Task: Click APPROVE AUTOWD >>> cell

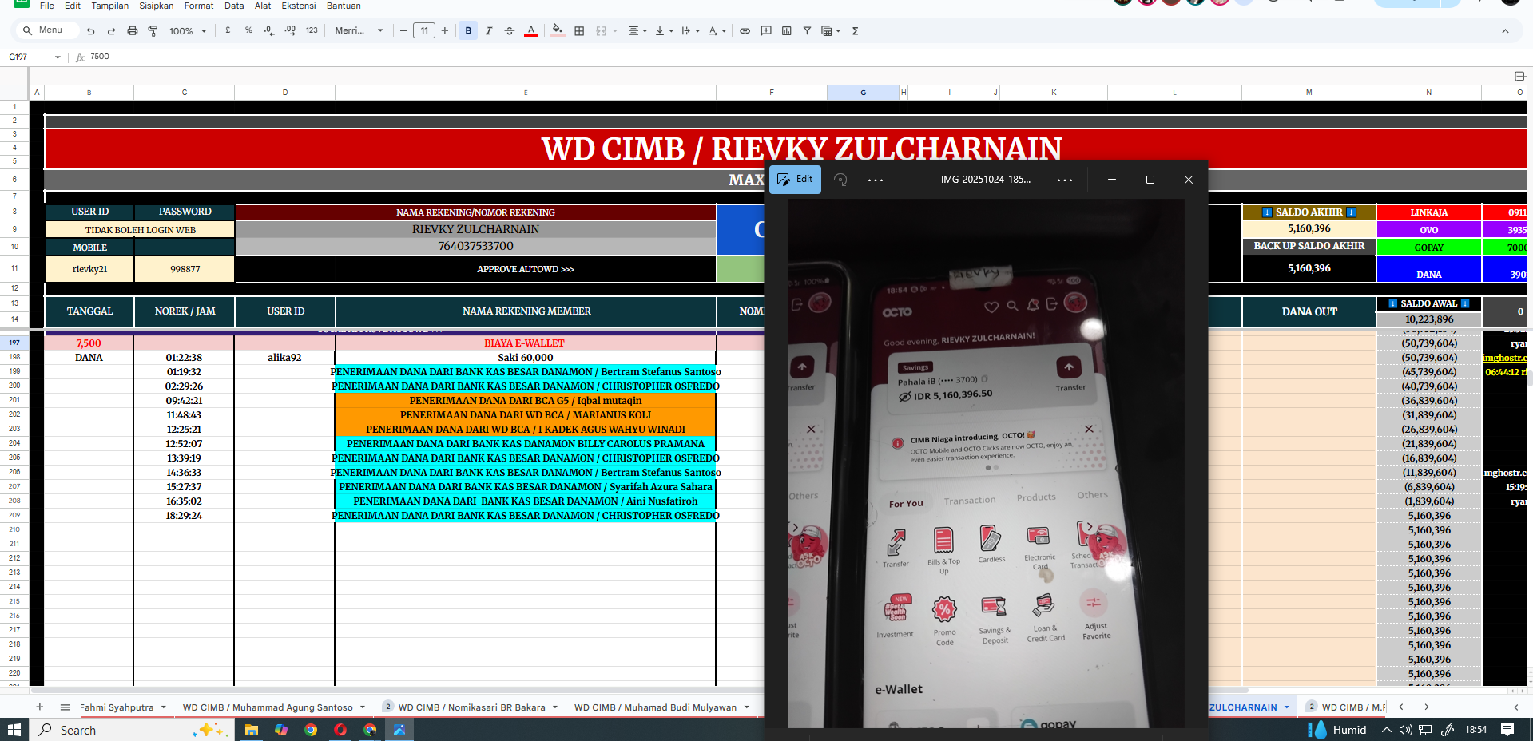Action: tap(526, 269)
